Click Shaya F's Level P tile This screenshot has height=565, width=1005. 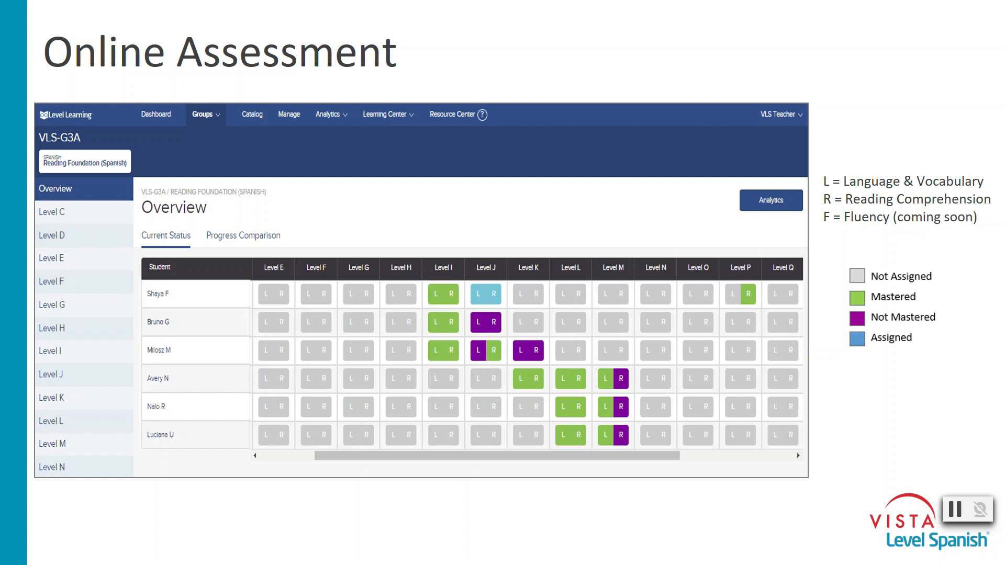[740, 294]
